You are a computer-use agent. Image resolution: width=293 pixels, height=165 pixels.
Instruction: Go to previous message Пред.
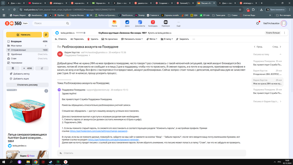tap(258, 47)
